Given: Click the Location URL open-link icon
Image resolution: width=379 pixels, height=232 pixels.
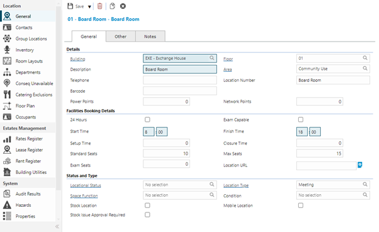Looking at the screenshot, I should (360, 165).
